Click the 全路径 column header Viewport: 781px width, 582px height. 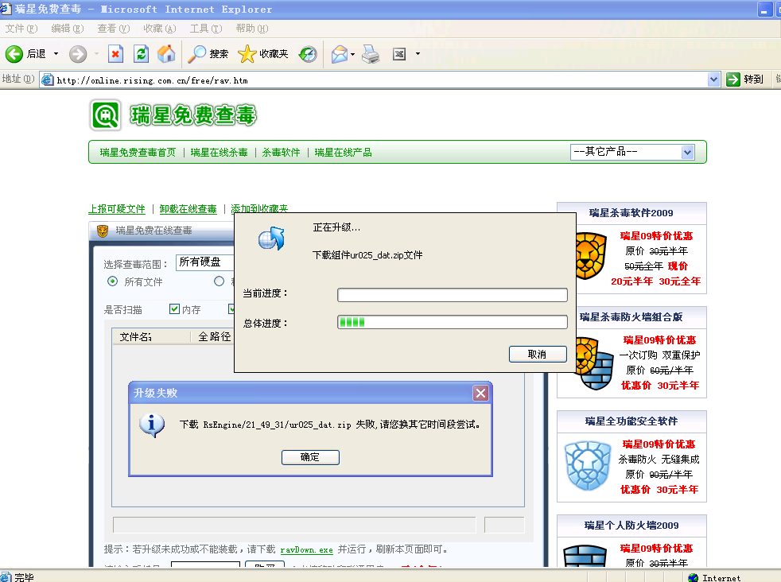click(214, 337)
